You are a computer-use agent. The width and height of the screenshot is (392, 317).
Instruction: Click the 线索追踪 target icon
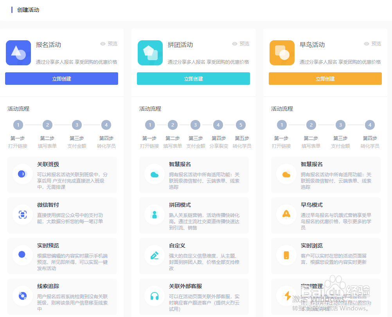click(22, 296)
